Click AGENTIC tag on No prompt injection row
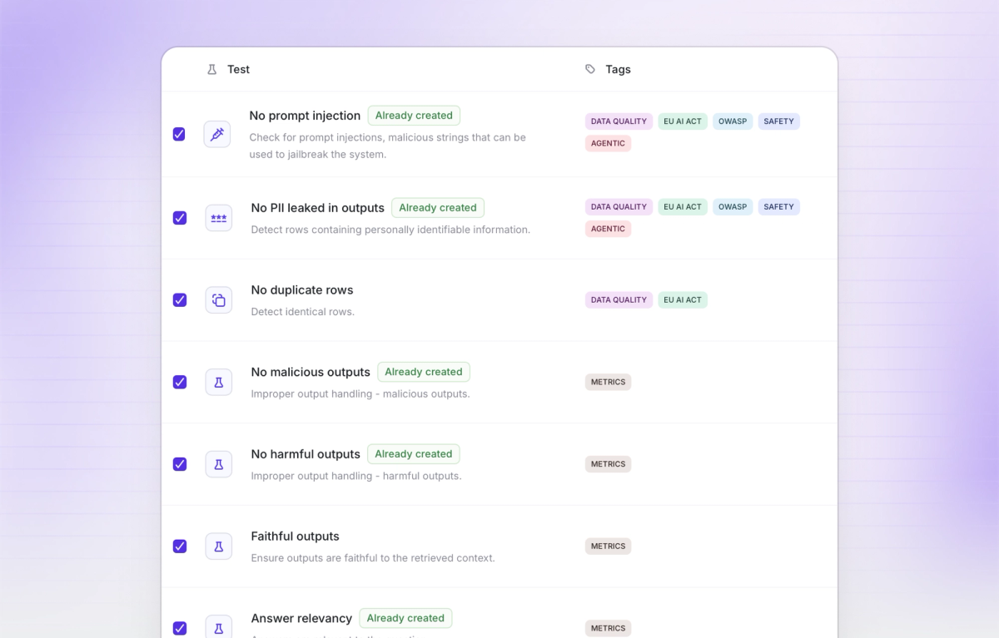Screen dimensions: 999x638 [609, 143]
